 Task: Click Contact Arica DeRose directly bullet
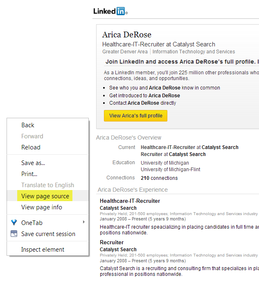(143, 103)
